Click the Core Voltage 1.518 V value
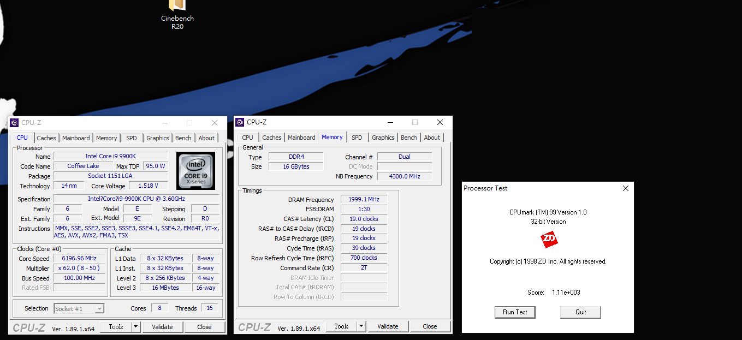This screenshot has height=340, width=742. (x=148, y=186)
